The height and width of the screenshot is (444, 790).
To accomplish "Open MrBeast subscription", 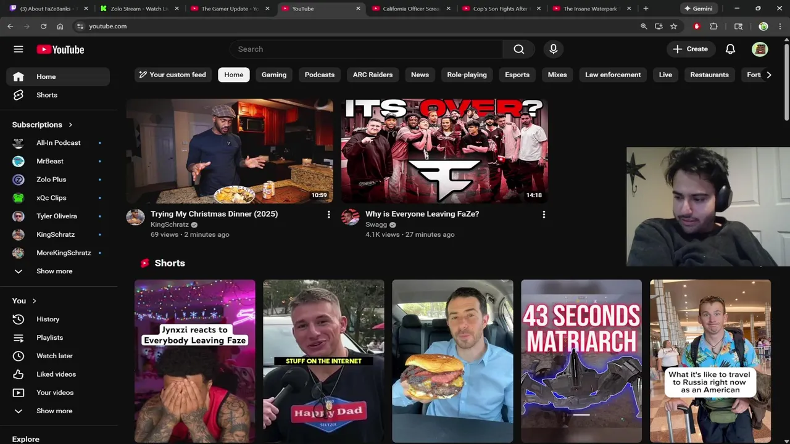I will pos(58,162).
